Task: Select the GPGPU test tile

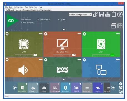Action: click(x=76, y=88)
